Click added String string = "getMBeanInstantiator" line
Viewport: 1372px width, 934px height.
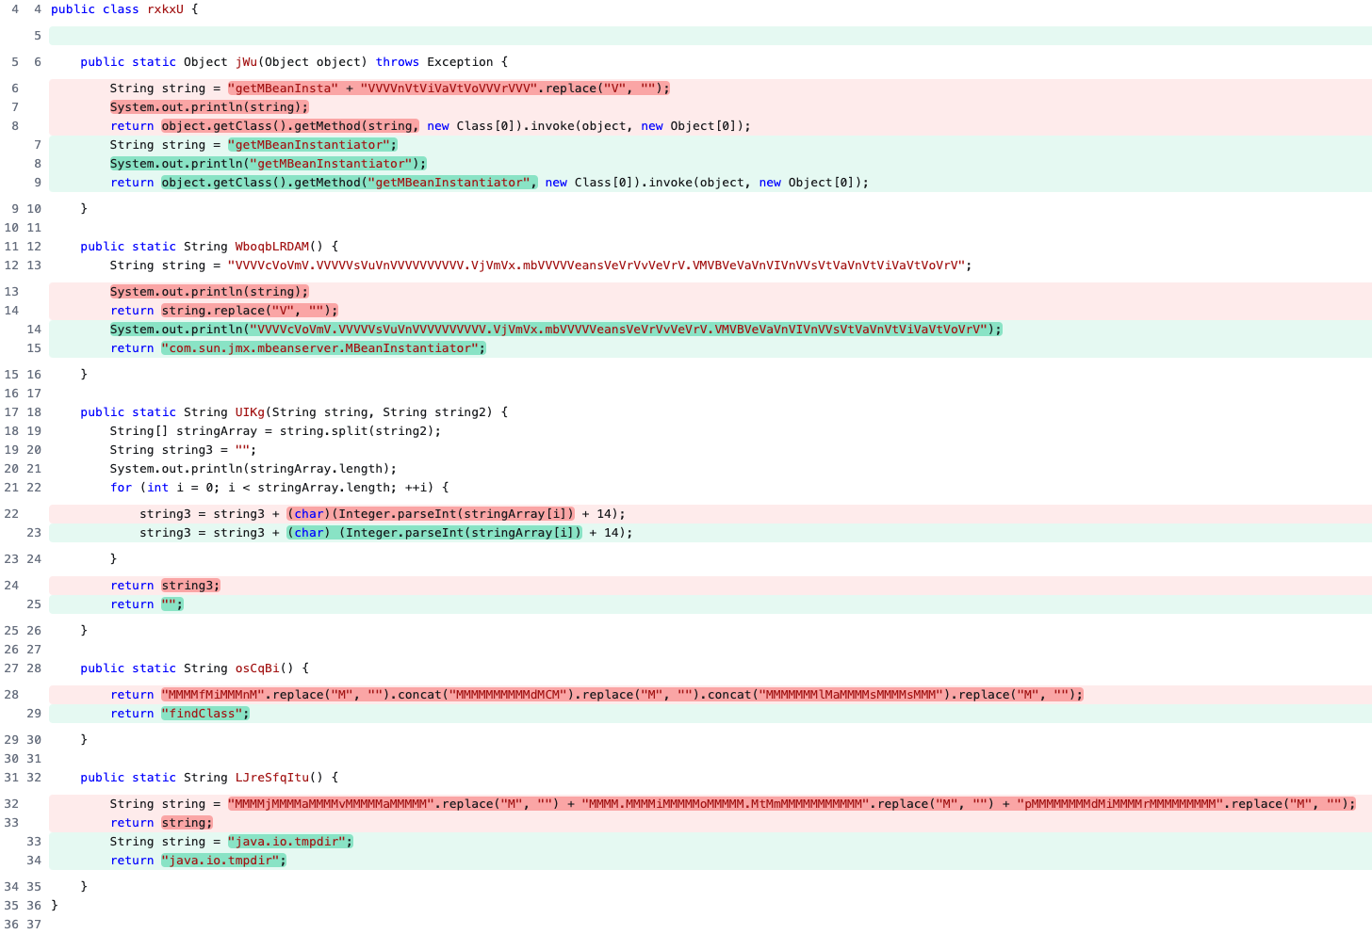point(253,145)
